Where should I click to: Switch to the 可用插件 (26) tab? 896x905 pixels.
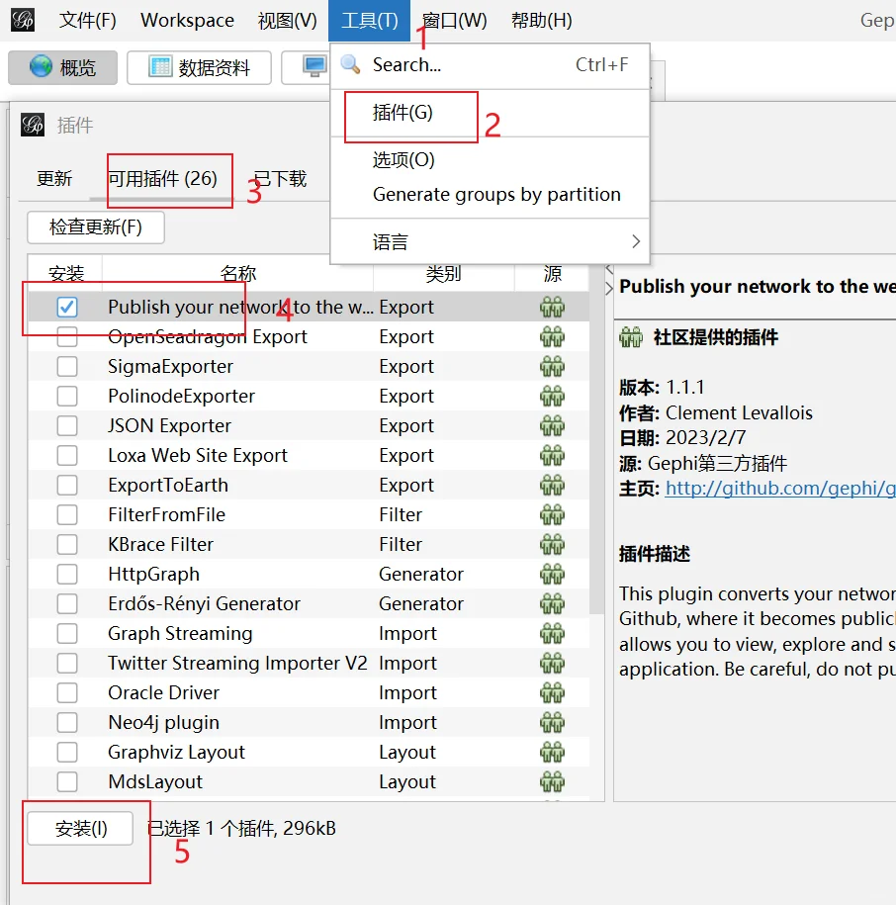(163, 178)
